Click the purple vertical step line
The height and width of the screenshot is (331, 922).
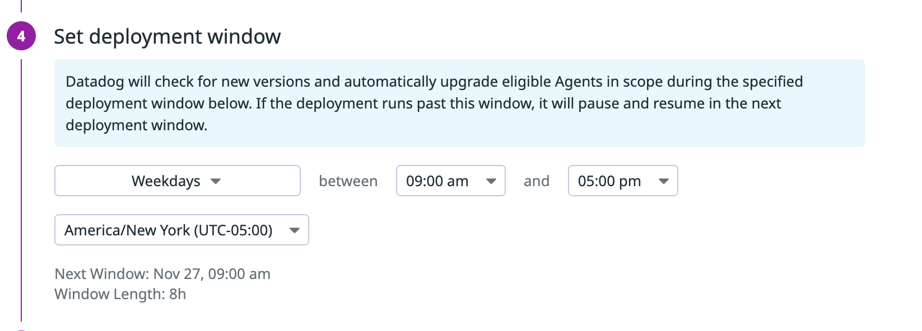(21, 190)
